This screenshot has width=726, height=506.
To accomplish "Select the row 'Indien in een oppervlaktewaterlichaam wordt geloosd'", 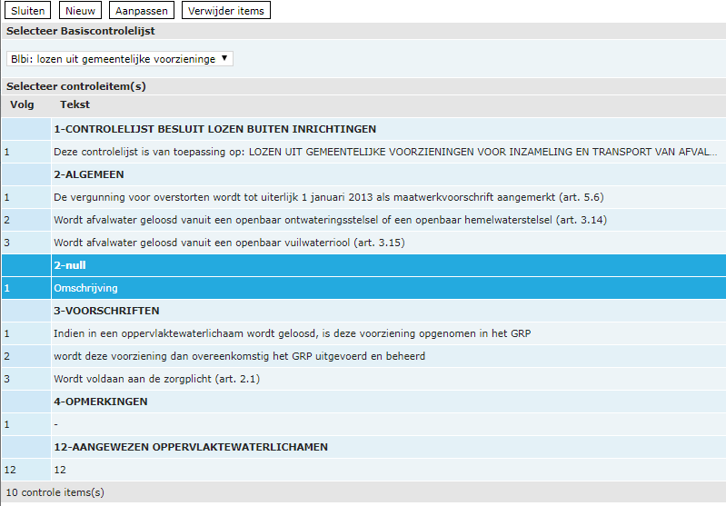I will (292, 333).
